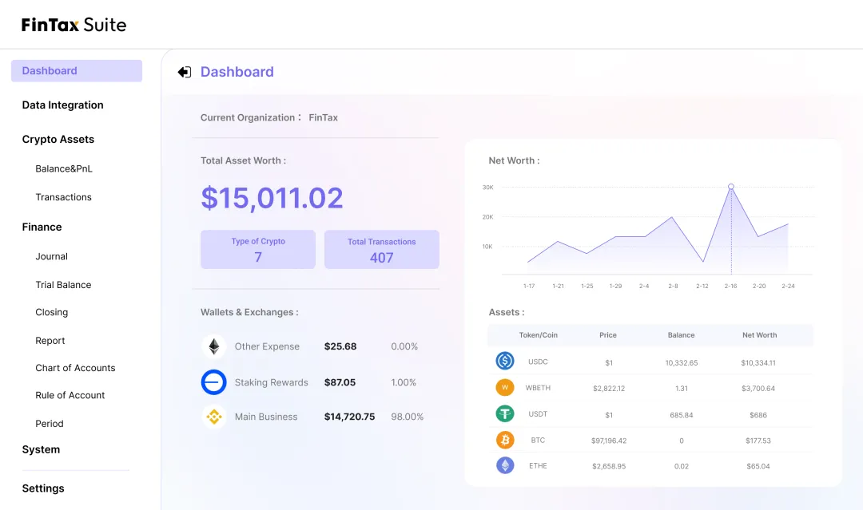Click the orange BTC Bitcoin icon
The width and height of the screenshot is (863, 510).
505,440
